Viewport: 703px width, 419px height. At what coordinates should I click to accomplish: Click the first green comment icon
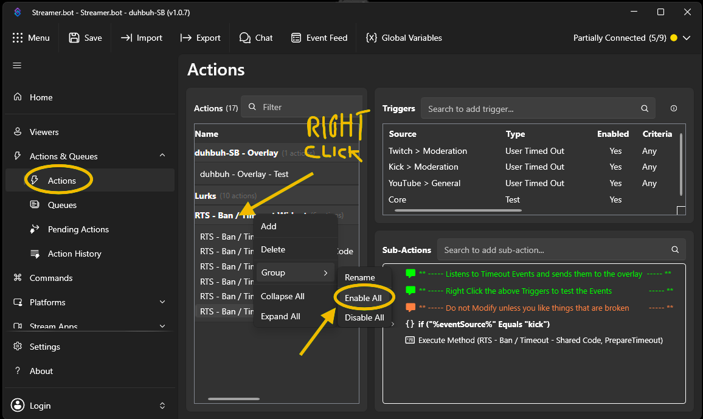[410, 274]
